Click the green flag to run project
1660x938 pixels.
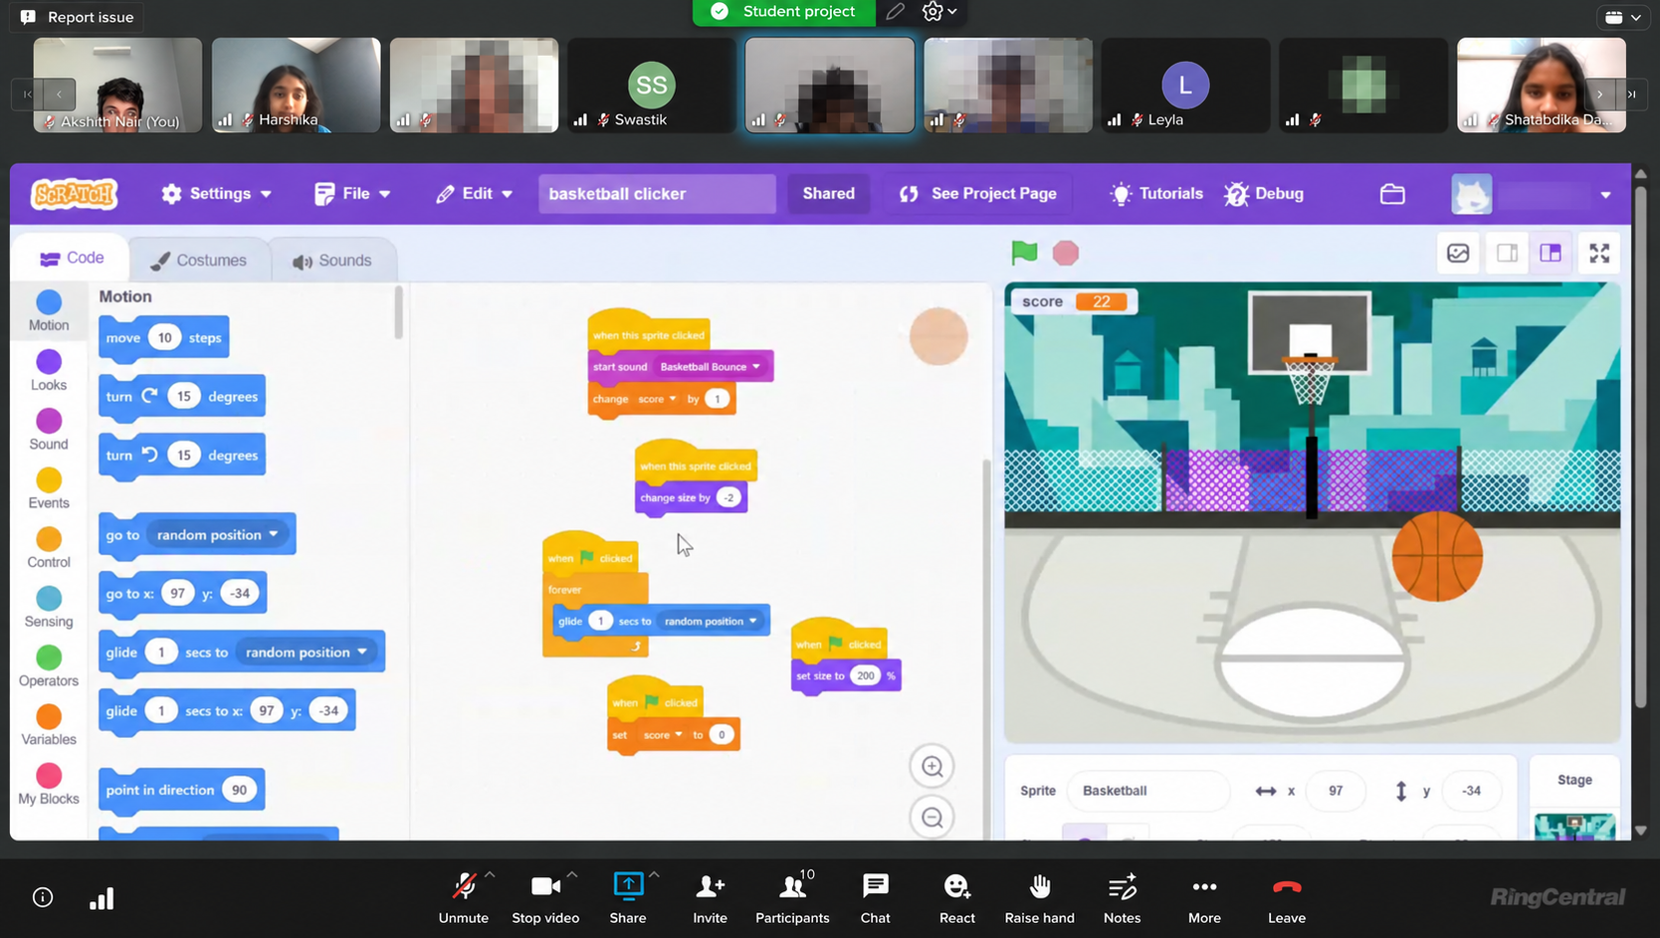1024,253
